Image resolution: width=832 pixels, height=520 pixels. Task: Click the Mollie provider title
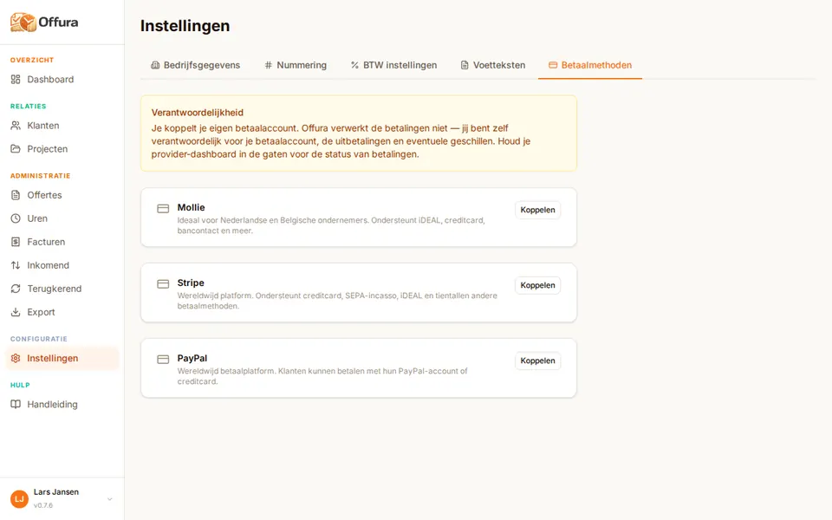tap(191, 207)
